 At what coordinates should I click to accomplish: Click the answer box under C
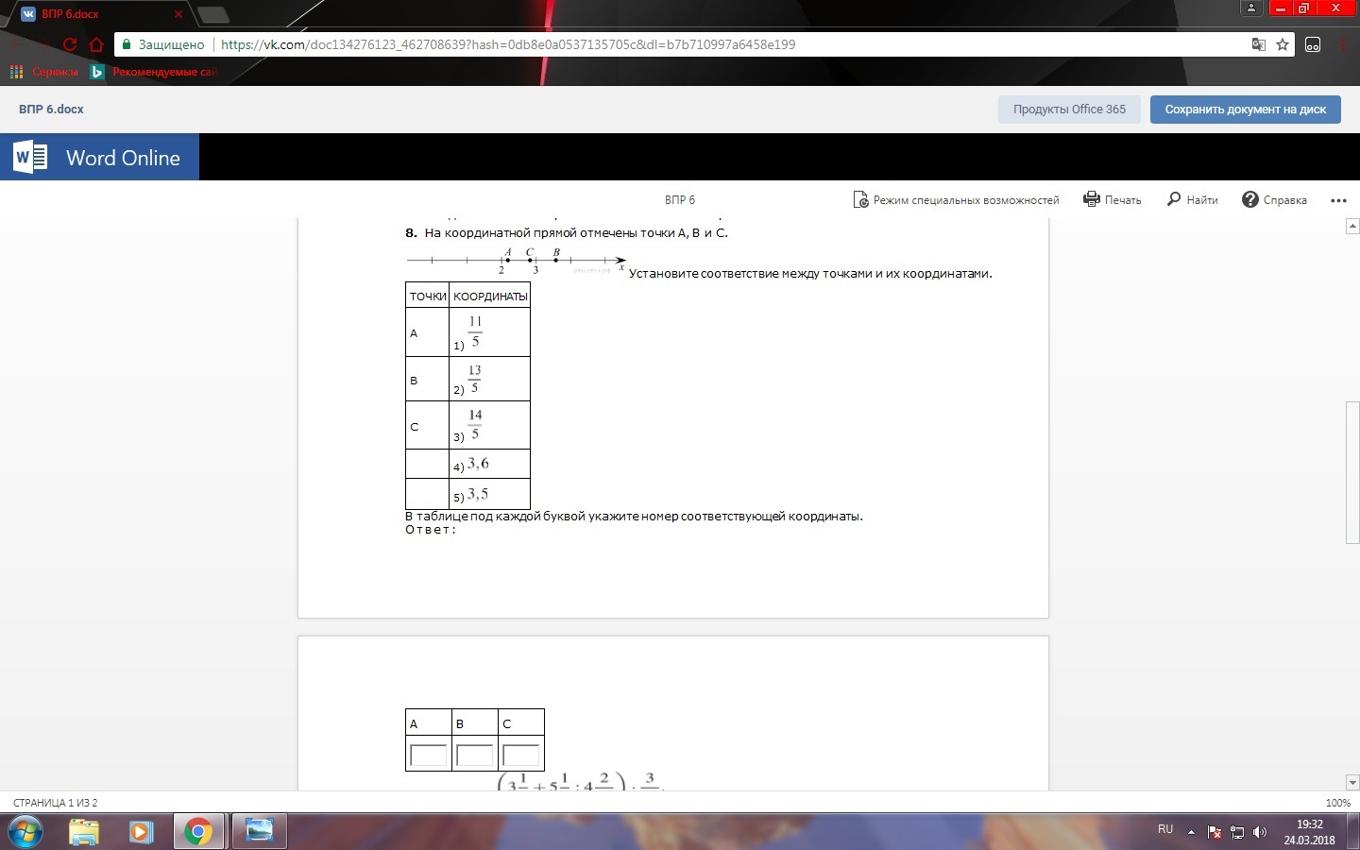coord(520,755)
